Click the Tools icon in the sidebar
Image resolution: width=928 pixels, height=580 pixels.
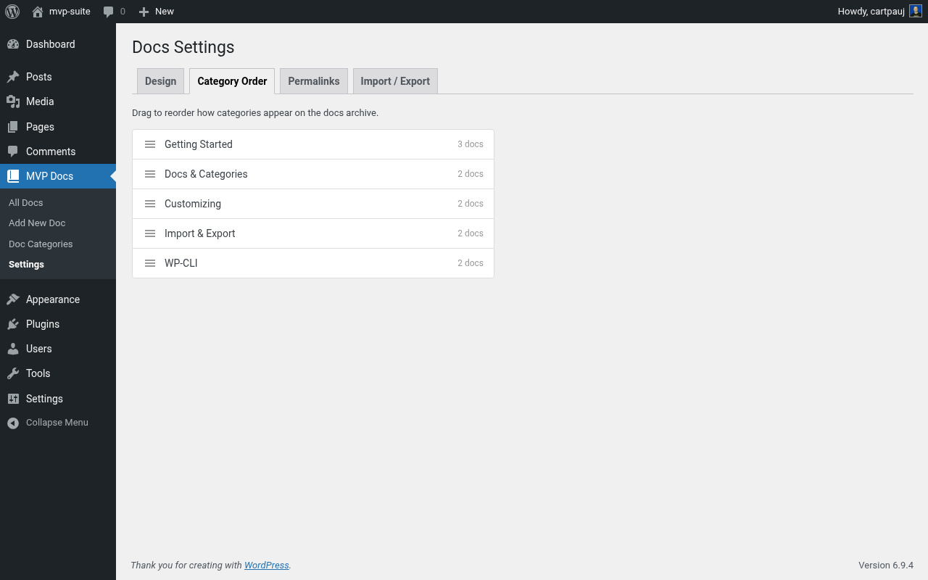pos(14,373)
